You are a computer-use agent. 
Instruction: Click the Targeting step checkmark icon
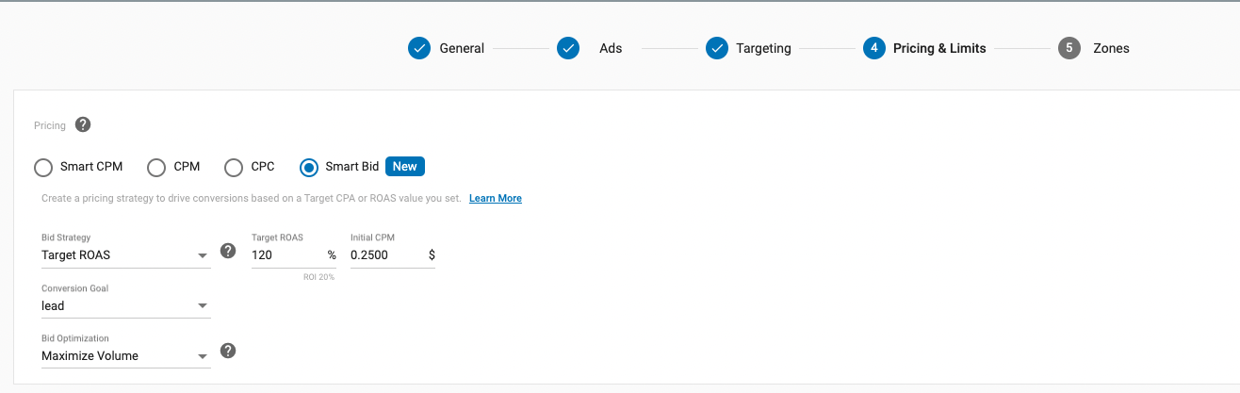coord(717,48)
